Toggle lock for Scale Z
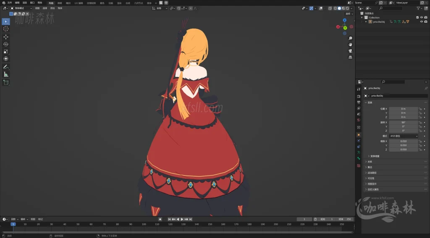The width and height of the screenshot is (430, 238). (x=420, y=150)
